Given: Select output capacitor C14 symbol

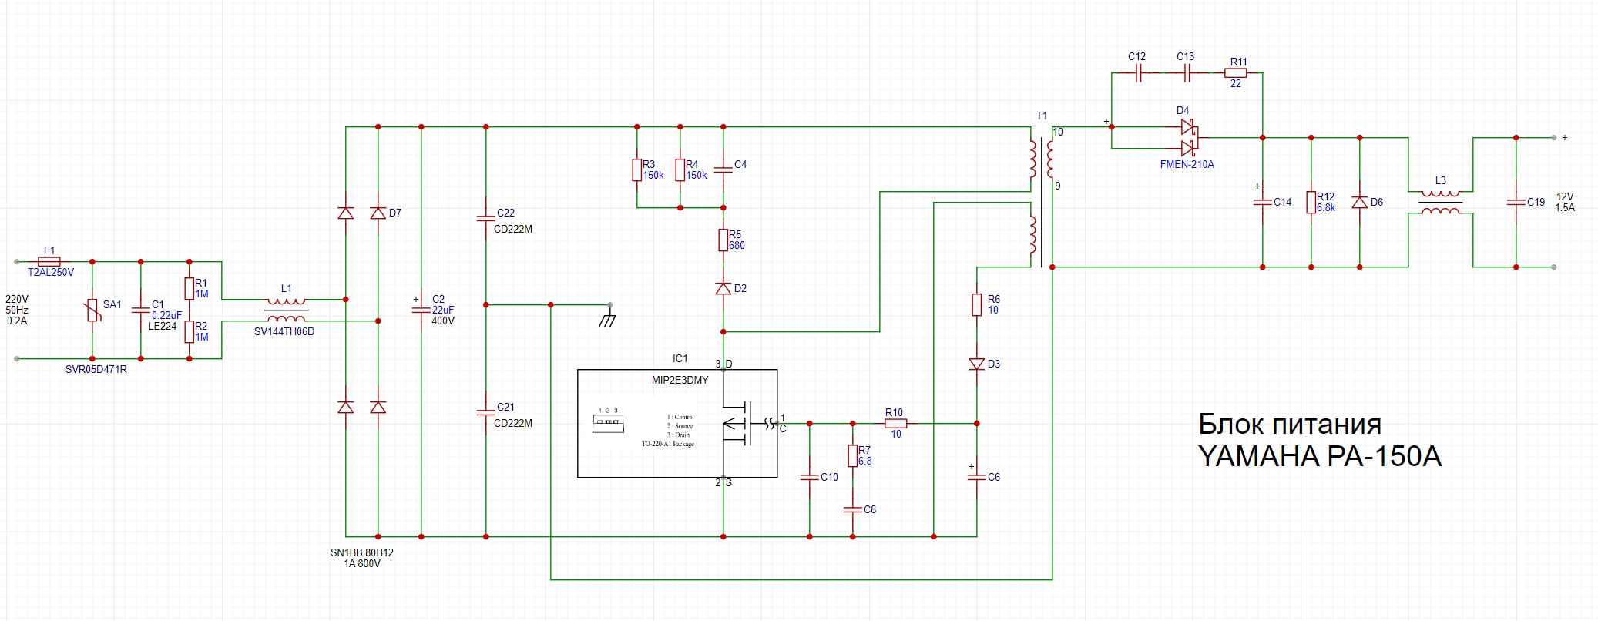Looking at the screenshot, I should click(x=1262, y=202).
